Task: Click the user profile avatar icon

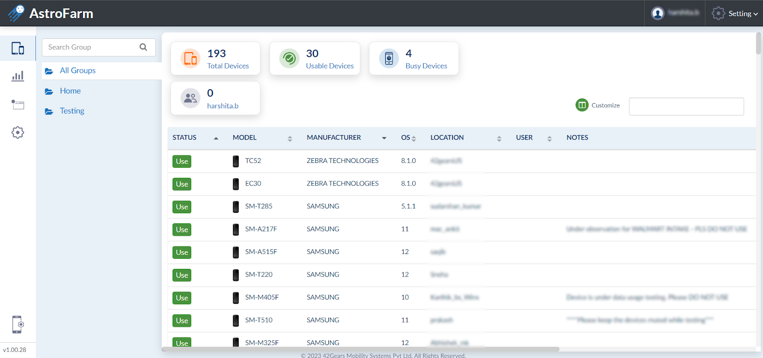Action: coord(658,13)
